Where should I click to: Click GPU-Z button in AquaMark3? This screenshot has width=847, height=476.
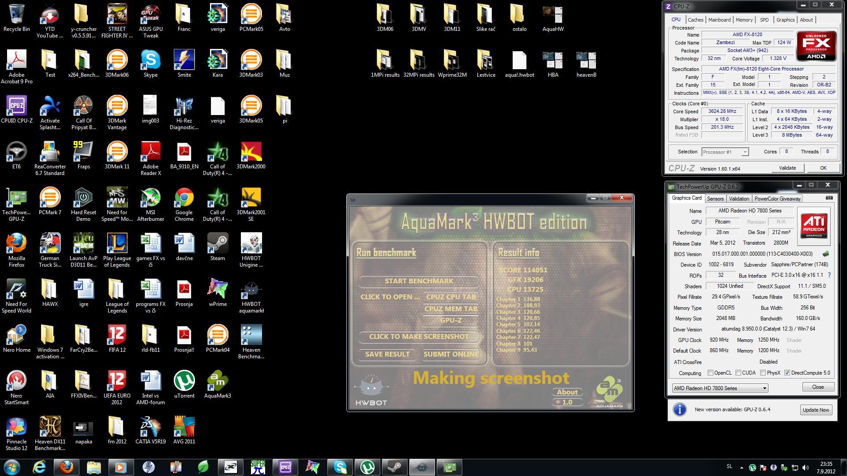(451, 320)
